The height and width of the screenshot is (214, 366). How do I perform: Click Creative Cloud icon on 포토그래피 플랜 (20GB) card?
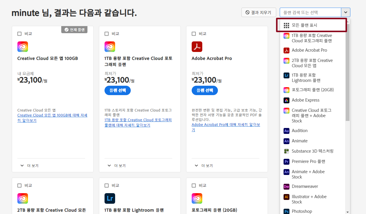pyautogui.click(x=197, y=198)
